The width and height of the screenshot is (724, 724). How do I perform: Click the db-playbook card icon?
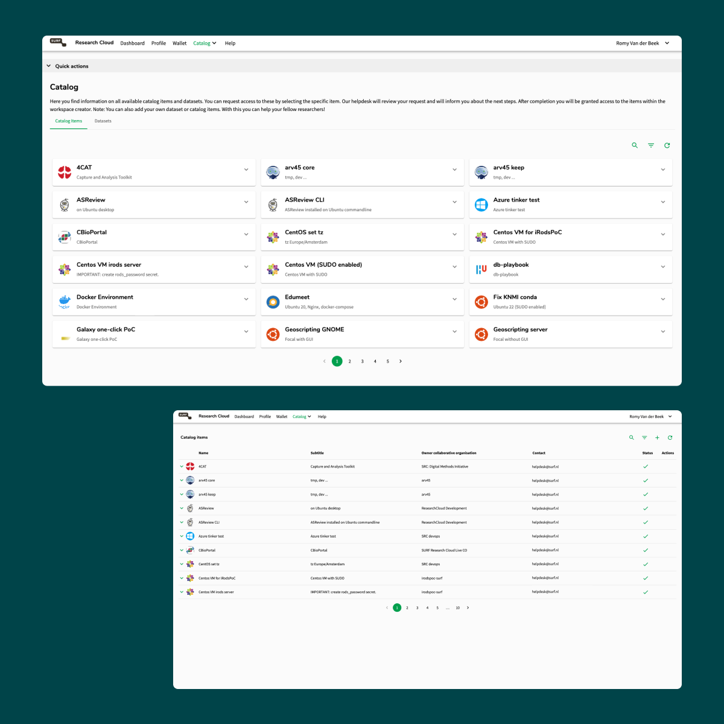click(x=481, y=269)
